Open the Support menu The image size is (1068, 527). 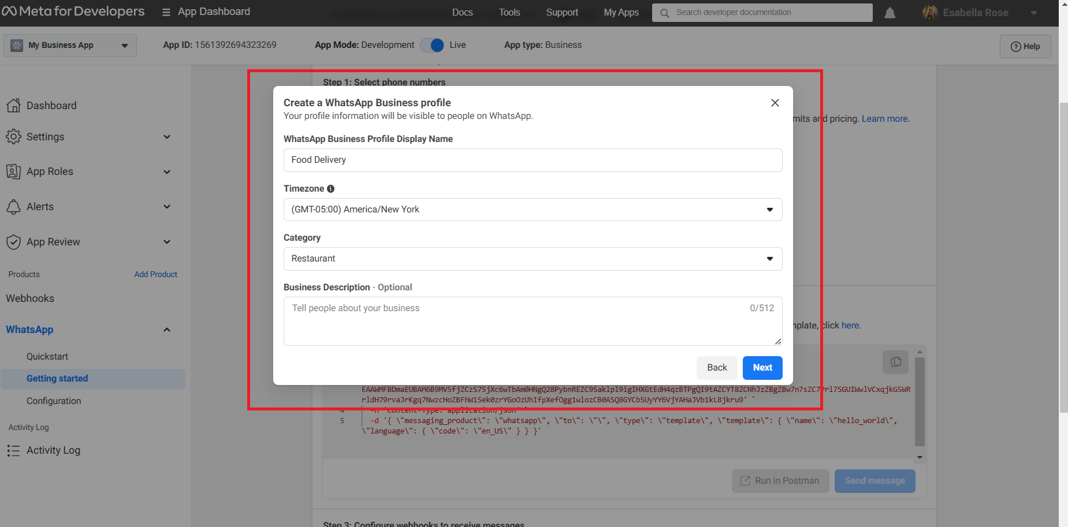pos(562,12)
